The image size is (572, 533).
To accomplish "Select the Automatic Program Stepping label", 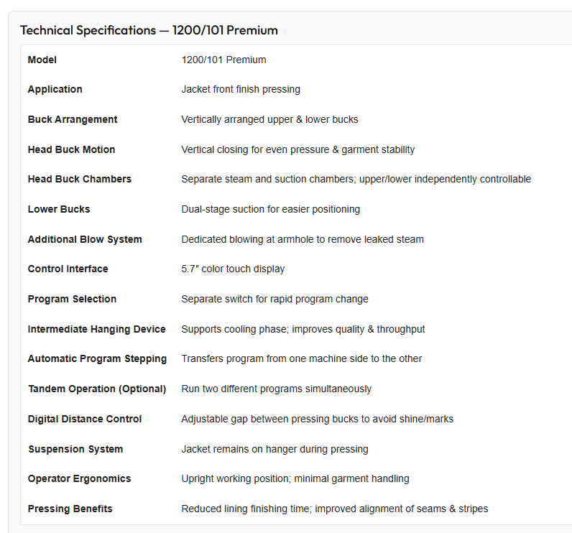I will (98, 358).
